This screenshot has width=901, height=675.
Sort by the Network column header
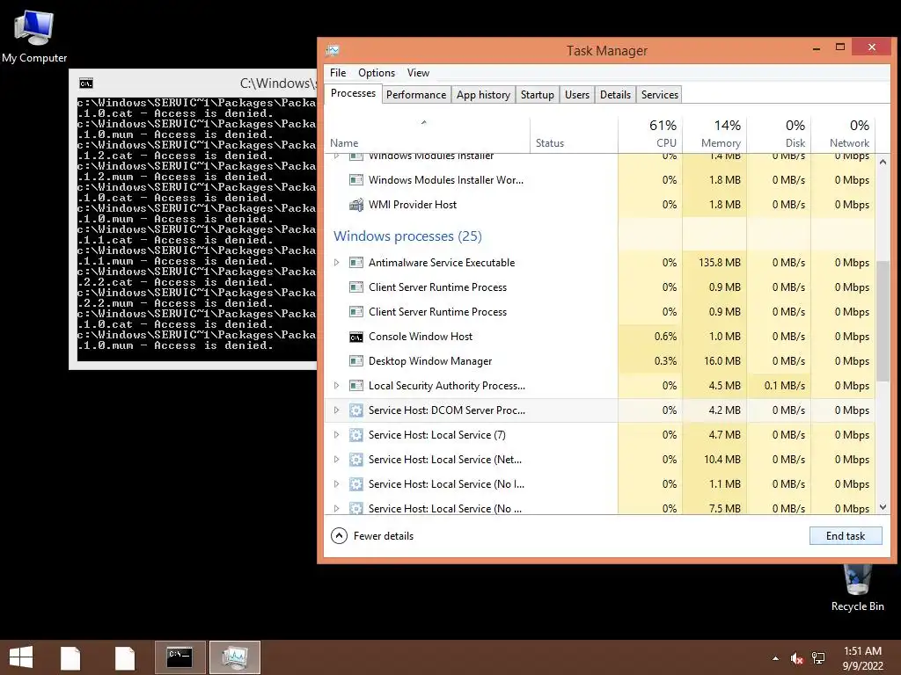pos(843,134)
